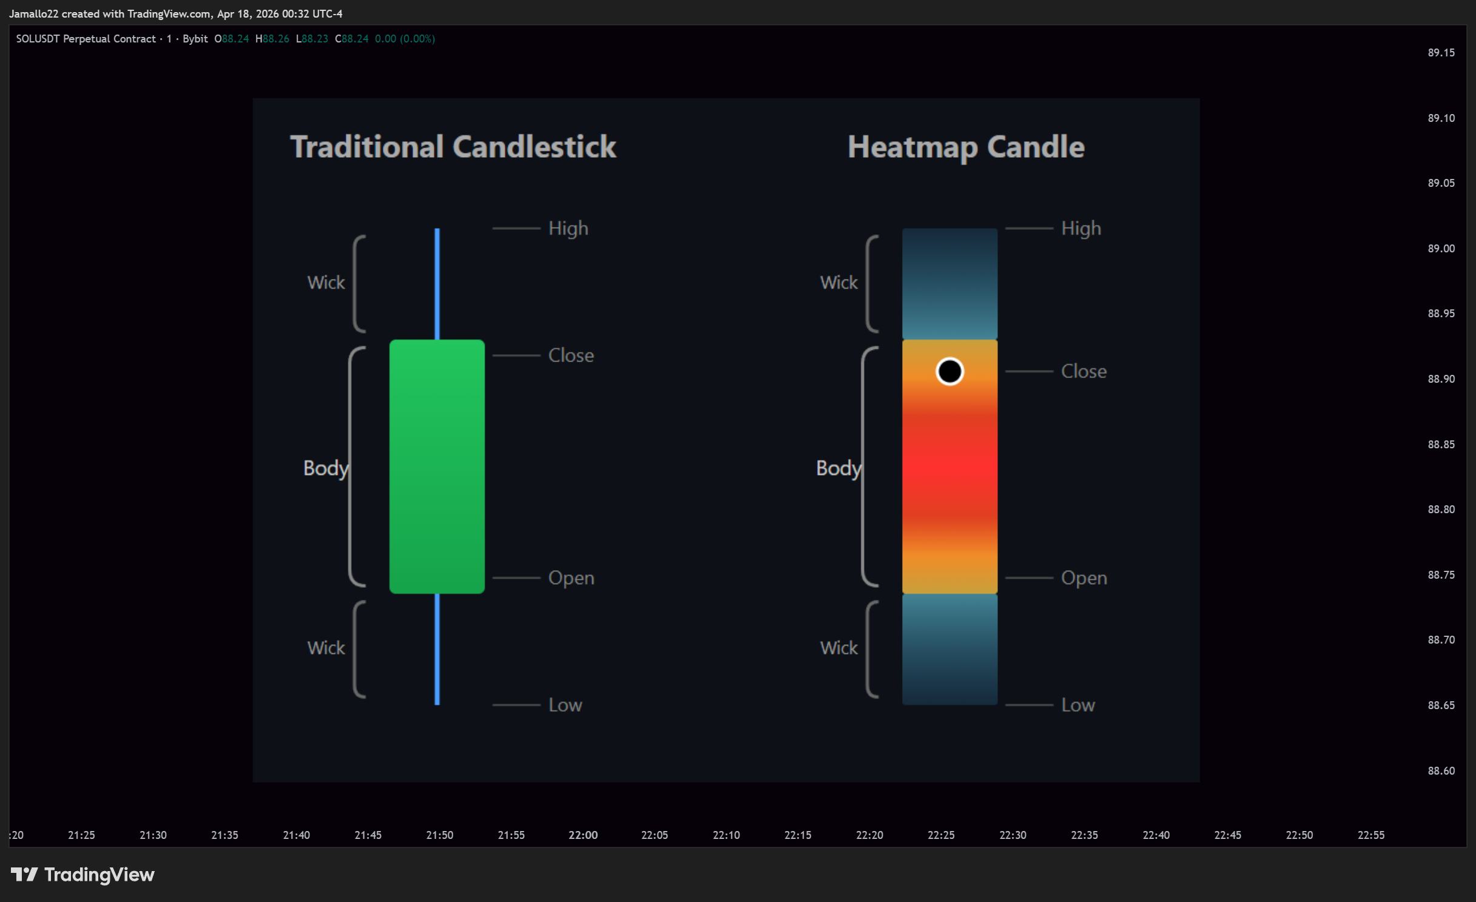Click the Body label of Traditional Candlestick
This screenshot has width=1476, height=902.
coord(326,468)
